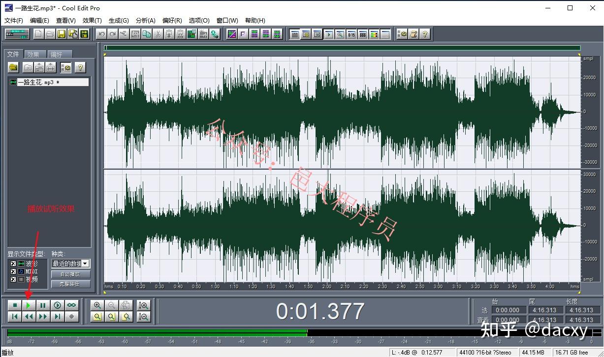
Task: Toggle the time display 0:15 window icon
Action: [351, 34]
